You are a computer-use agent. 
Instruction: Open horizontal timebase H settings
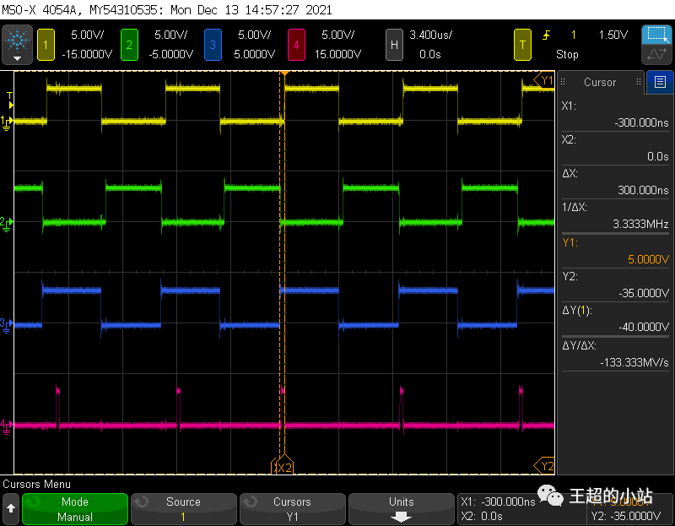pos(393,44)
